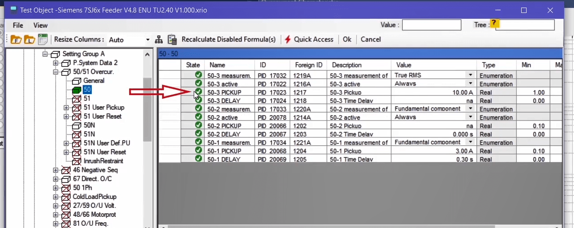Image resolution: width=574 pixels, height=228 pixels.
Task: Click the green spreadsheet icon in toolbar
Action: click(43, 39)
